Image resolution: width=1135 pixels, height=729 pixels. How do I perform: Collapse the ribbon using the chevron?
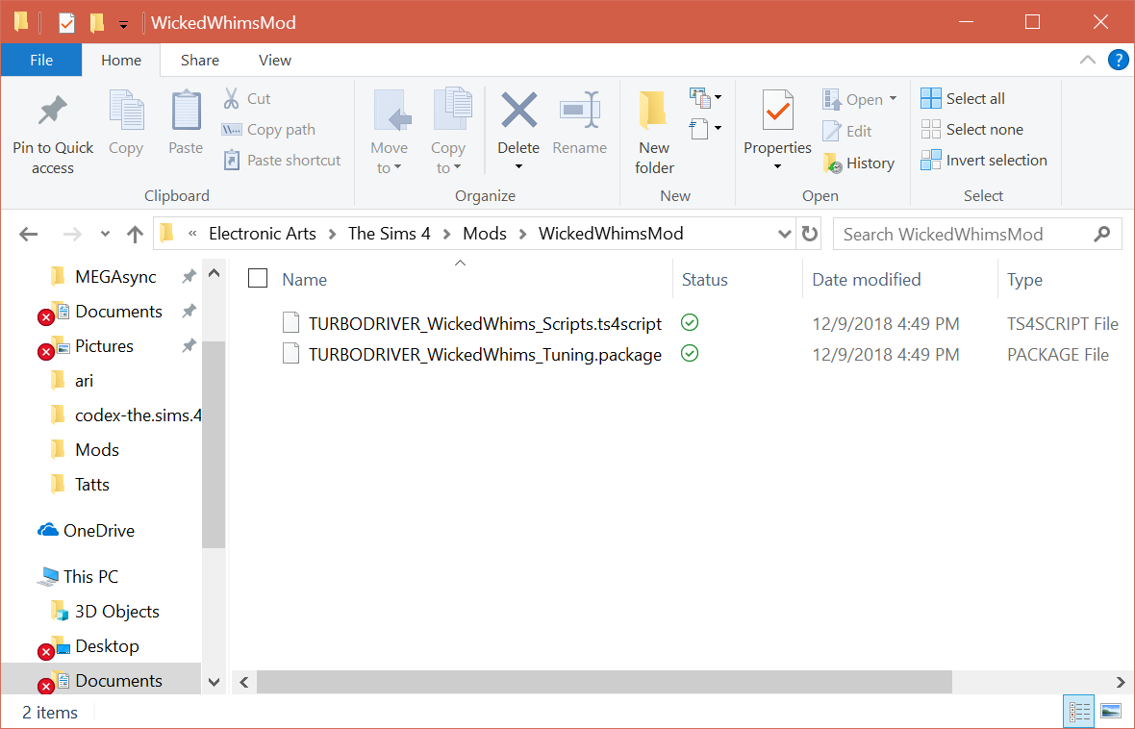[1088, 60]
